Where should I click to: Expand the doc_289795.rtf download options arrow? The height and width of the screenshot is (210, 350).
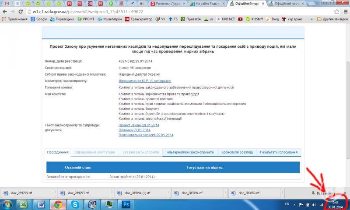[55, 193]
